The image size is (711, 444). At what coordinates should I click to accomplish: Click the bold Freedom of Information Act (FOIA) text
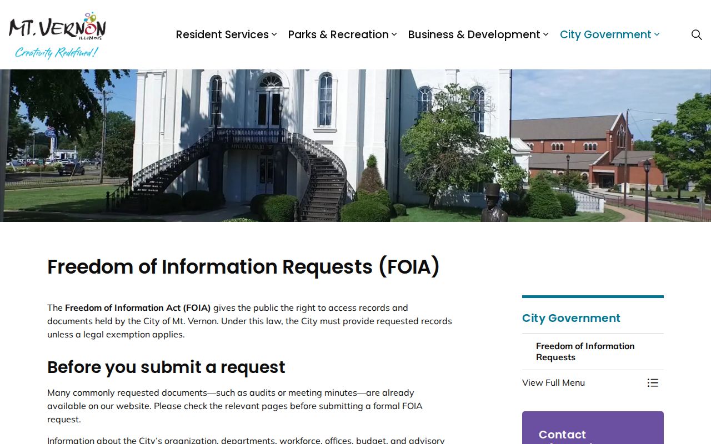pyautogui.click(x=138, y=307)
